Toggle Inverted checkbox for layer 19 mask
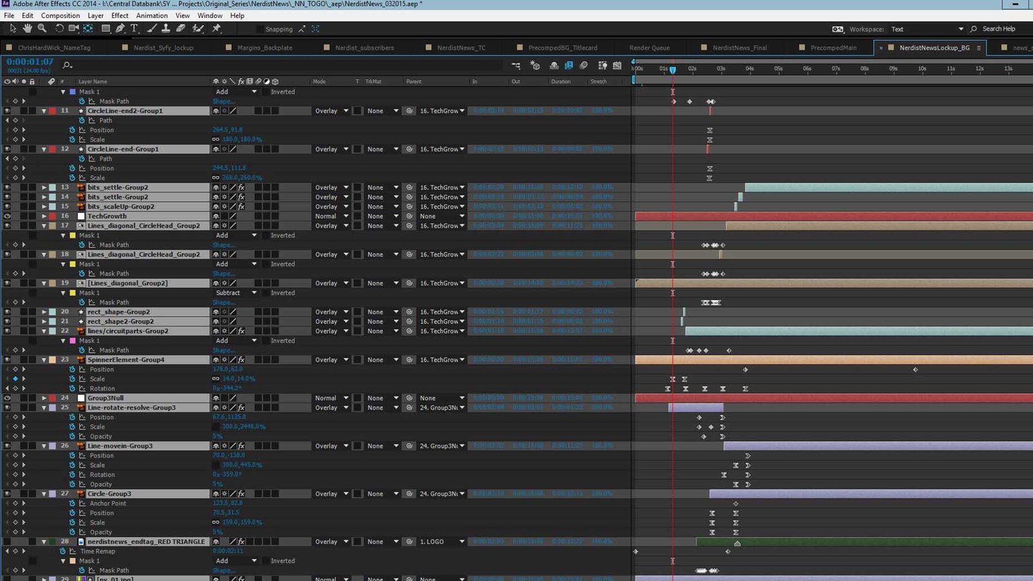Viewport: 1033px width, 581px height. click(265, 293)
